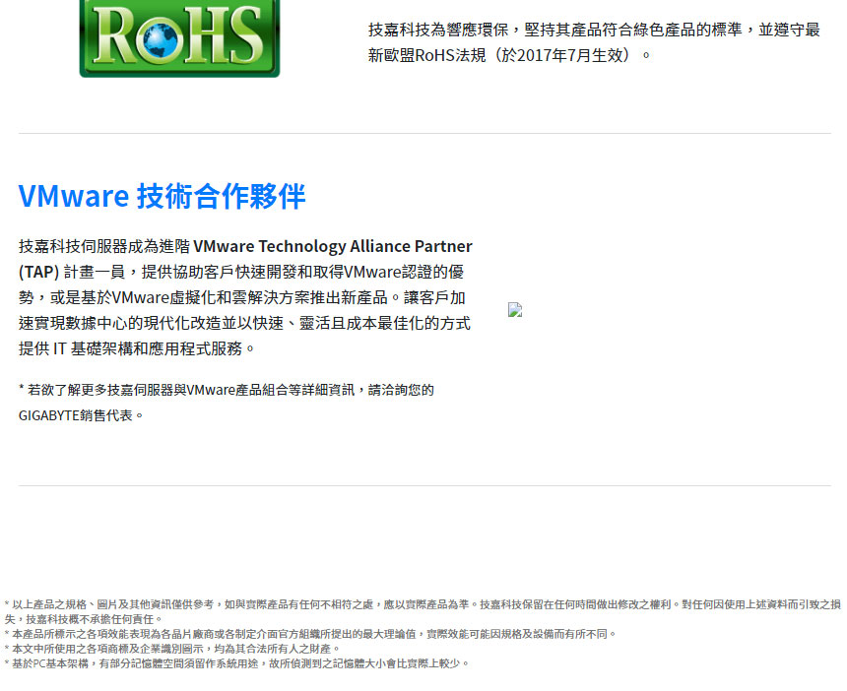Image resolution: width=847 pixels, height=691 pixels.
Task: Click the heading "VMware 技術合作夥伴"
Action: [x=163, y=196]
